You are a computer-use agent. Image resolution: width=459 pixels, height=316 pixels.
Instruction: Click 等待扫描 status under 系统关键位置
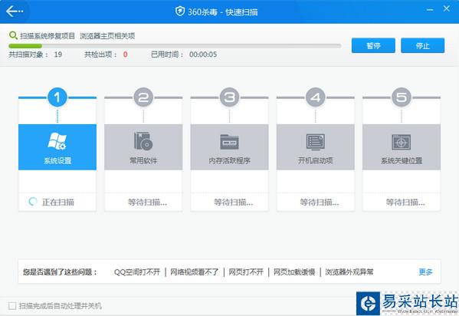click(405, 202)
